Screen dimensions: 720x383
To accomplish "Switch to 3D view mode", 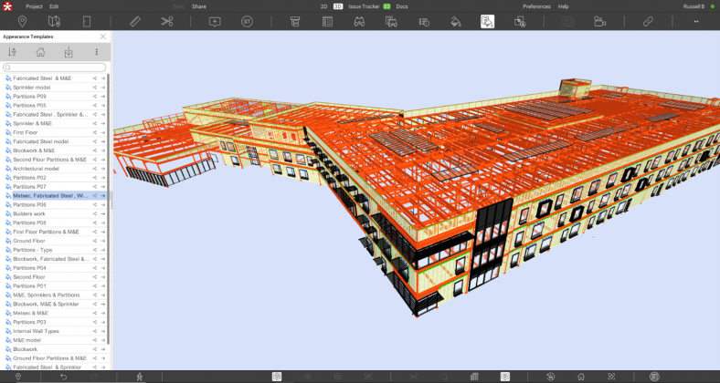I will 338,6.
